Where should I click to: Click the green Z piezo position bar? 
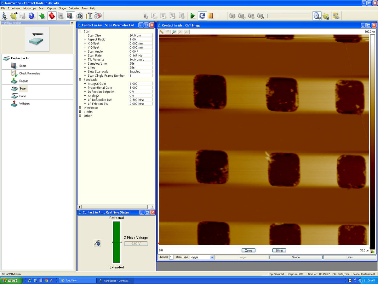(117, 242)
